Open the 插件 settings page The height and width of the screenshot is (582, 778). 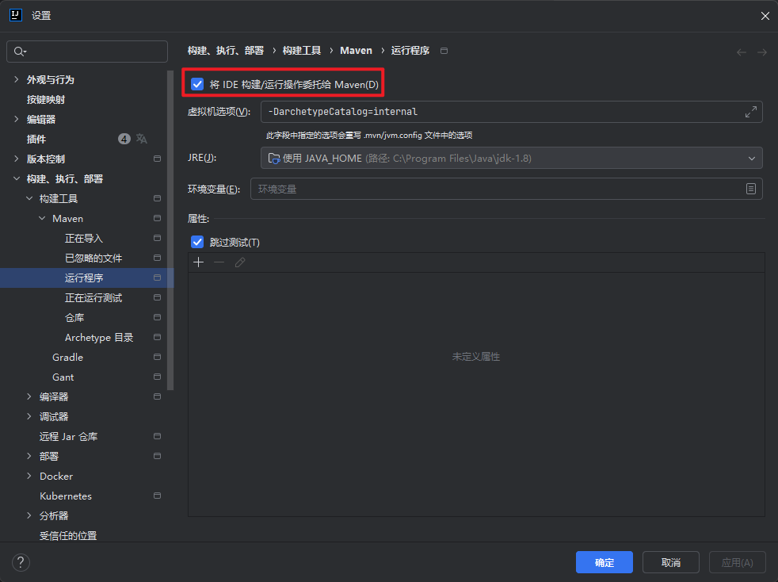(x=36, y=139)
